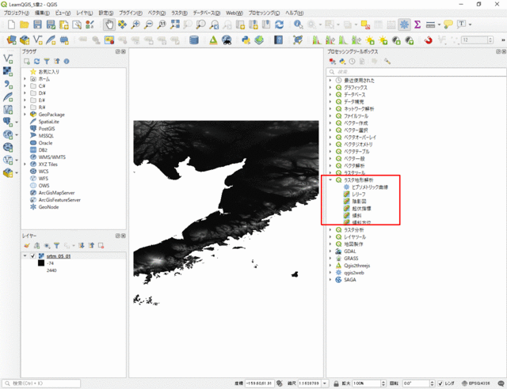
Task: Click the locator search bar at bottom left
Action: point(41,383)
